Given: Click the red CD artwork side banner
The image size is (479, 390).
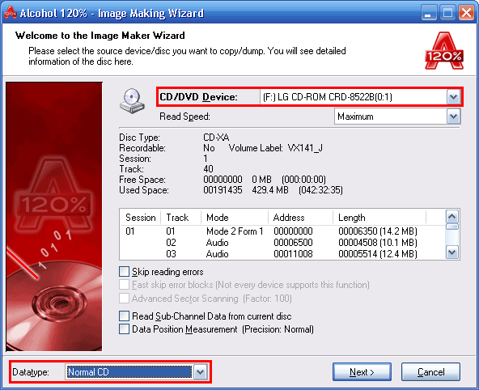Looking at the screenshot, I should pyautogui.click(x=53, y=217).
